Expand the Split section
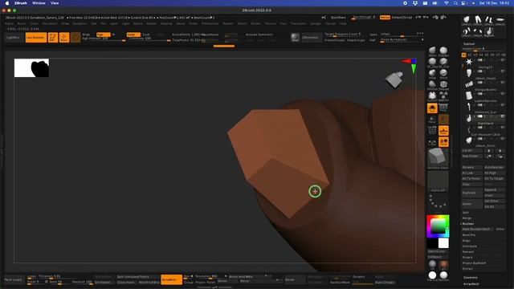 (466, 213)
